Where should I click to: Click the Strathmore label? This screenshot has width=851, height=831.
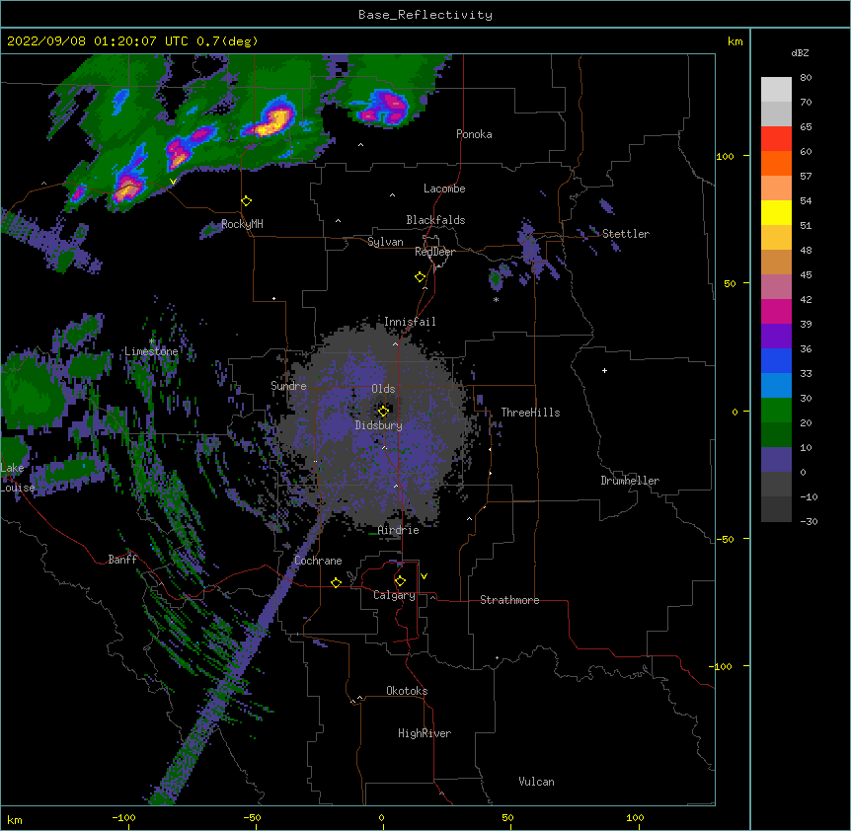click(x=509, y=600)
